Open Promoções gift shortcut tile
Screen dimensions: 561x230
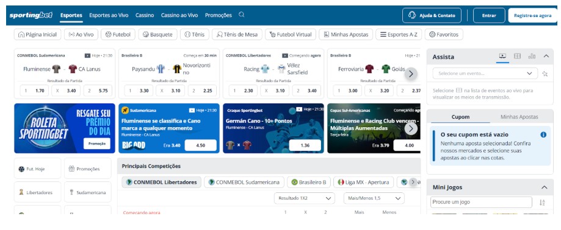(88, 169)
